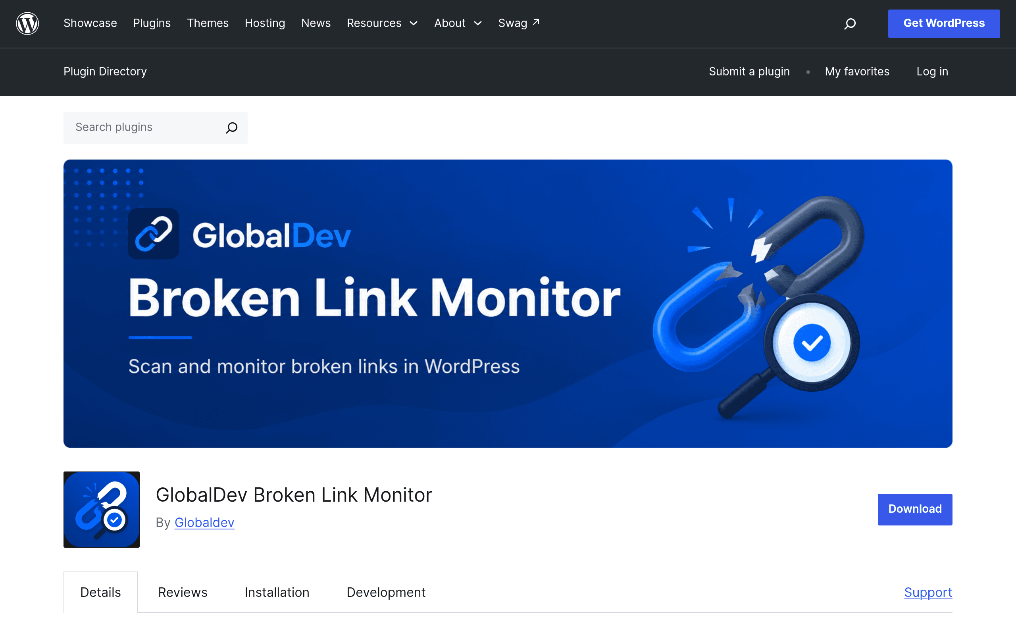Image resolution: width=1016 pixels, height=635 pixels.
Task: Switch to the Installation tab
Action: click(x=277, y=592)
